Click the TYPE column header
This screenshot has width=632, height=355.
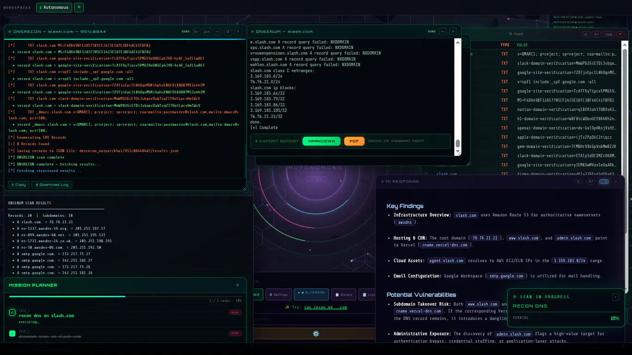(505, 45)
